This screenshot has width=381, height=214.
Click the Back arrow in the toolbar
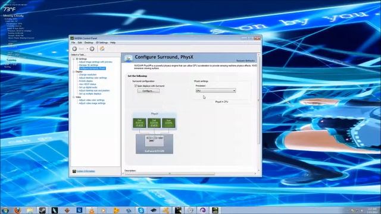tap(74, 49)
